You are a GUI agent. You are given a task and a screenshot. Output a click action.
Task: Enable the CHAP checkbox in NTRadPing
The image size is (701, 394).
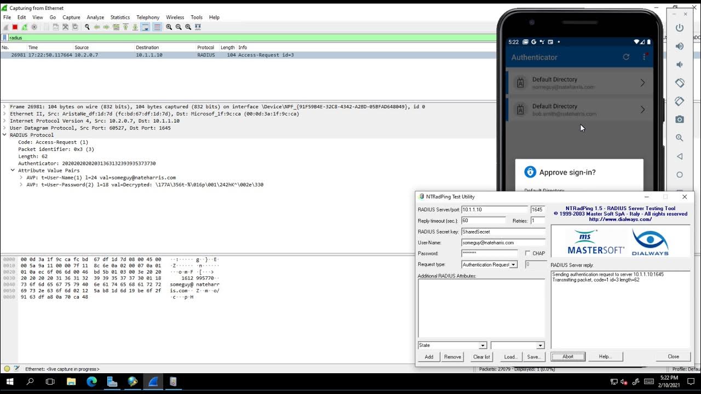[528, 253]
